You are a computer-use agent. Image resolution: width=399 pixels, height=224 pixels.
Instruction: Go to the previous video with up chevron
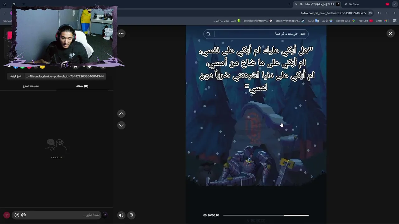coord(121,114)
